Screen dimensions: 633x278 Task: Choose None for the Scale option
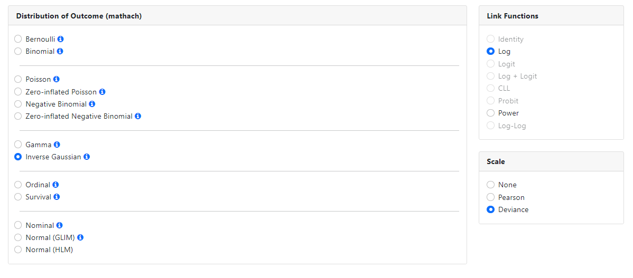pos(491,185)
